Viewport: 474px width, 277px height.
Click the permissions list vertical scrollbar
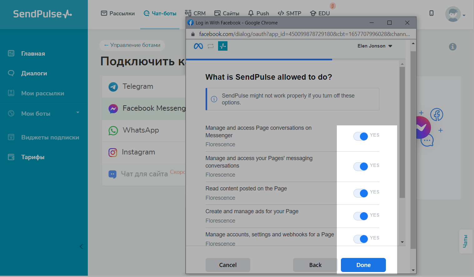402,131
